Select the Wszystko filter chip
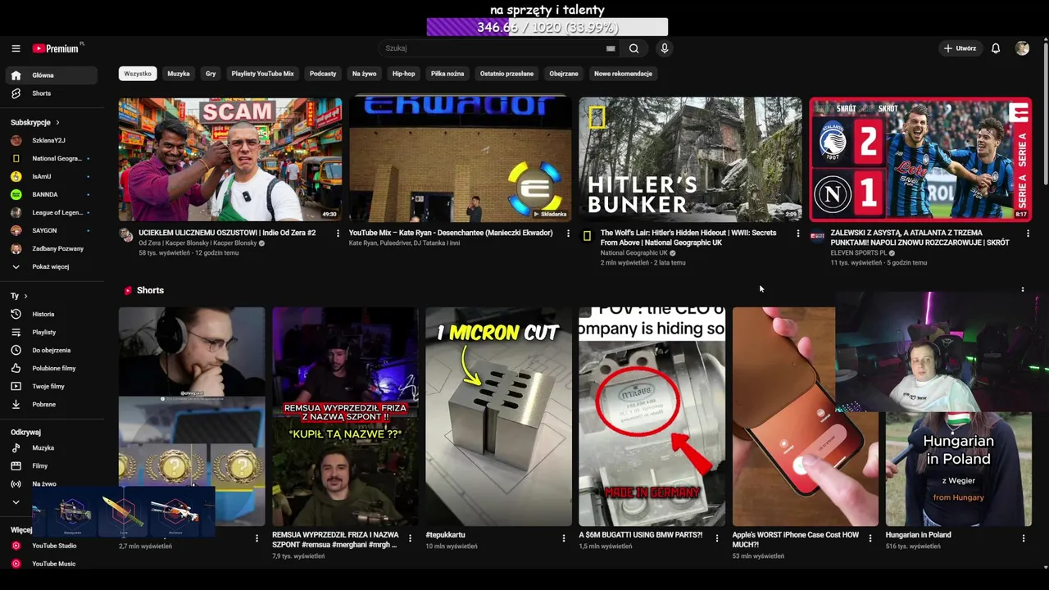Screen dimensions: 1049x590 pyautogui.click(x=138, y=74)
